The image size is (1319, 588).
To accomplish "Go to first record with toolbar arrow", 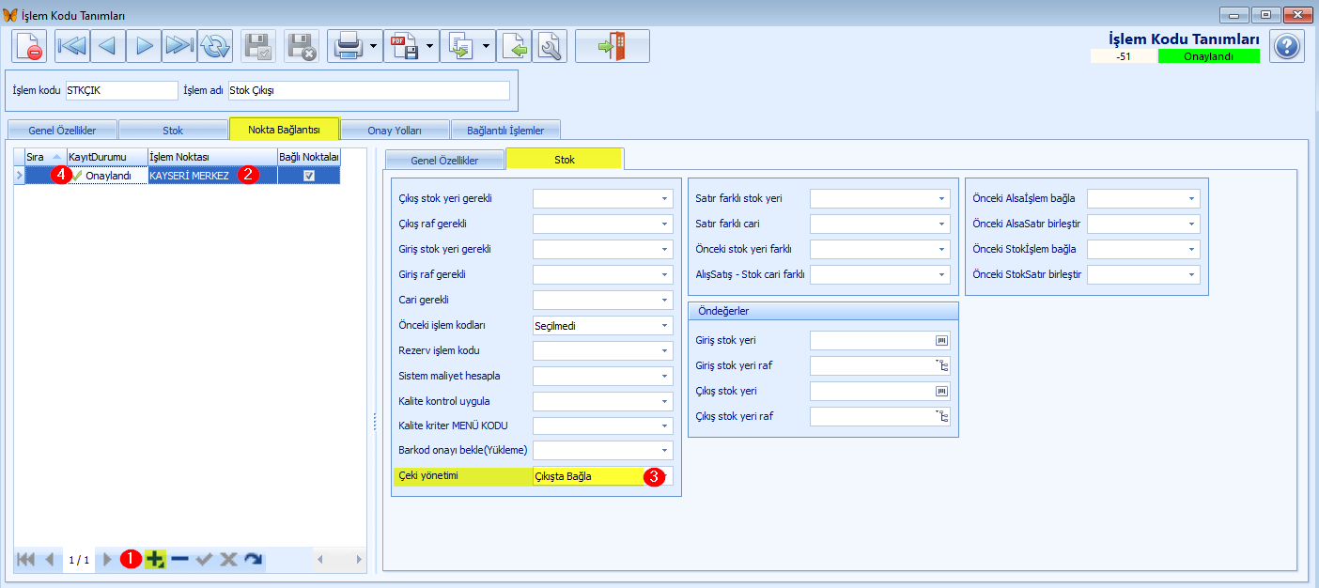I will click(x=72, y=46).
